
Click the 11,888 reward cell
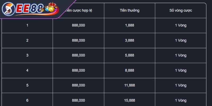pyautogui.click(x=130, y=85)
